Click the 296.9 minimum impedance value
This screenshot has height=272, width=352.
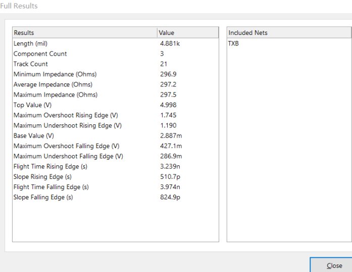click(168, 74)
